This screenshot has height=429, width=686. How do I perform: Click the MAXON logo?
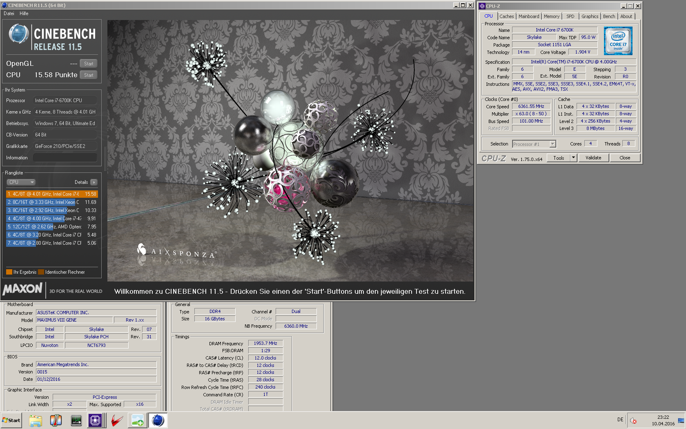point(23,289)
